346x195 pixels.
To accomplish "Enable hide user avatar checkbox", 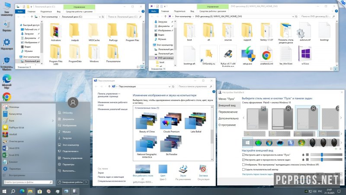I will click(243, 169).
